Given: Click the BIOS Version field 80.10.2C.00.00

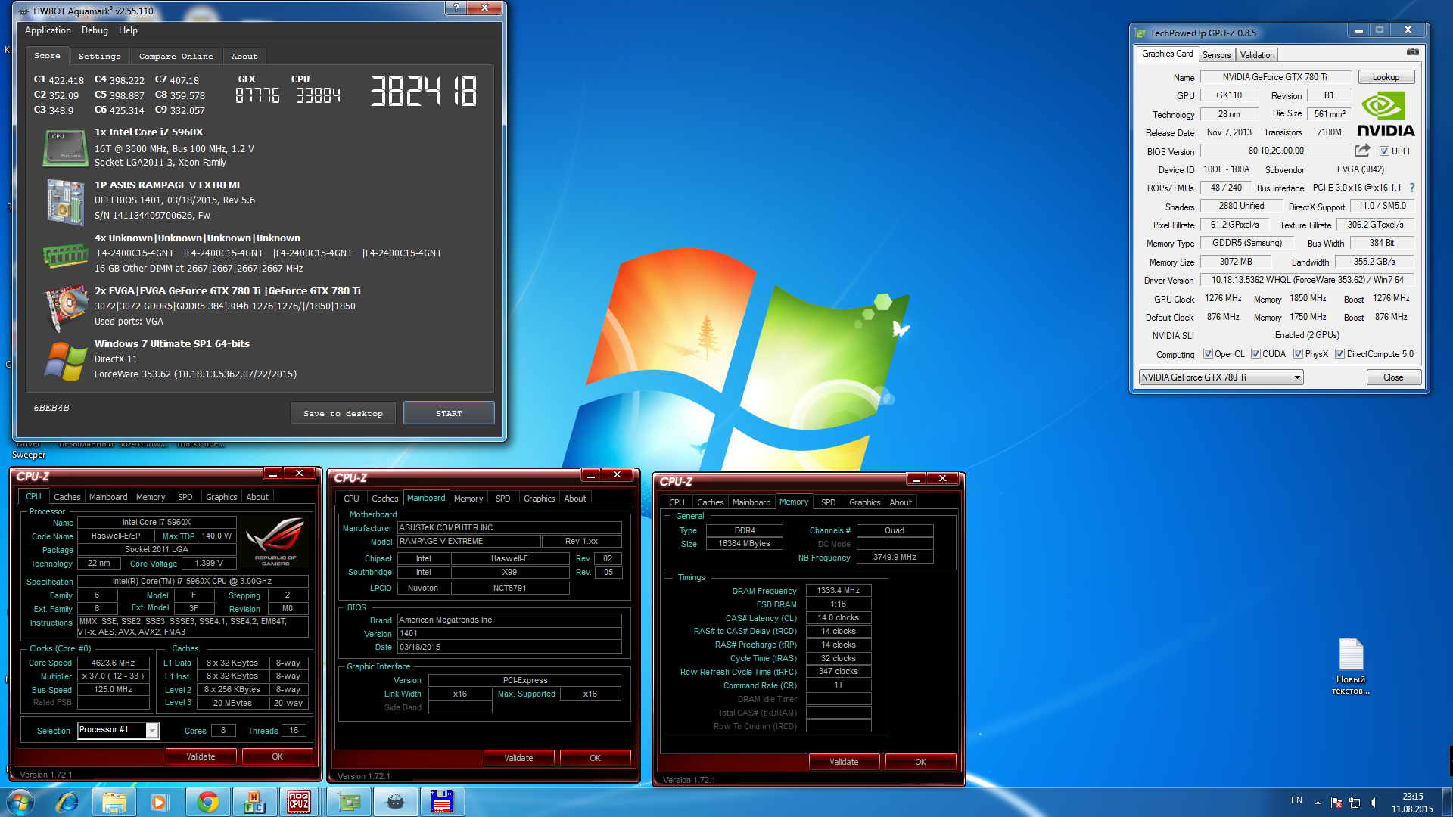Looking at the screenshot, I should pos(1276,151).
